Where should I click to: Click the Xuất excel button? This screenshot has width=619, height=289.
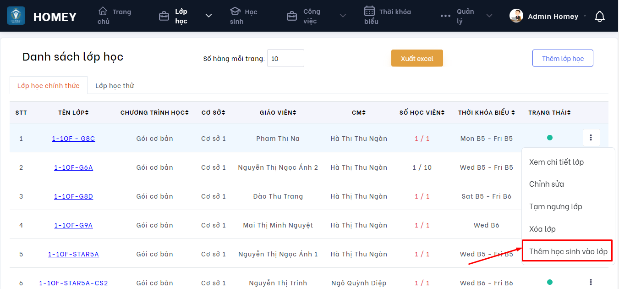pyautogui.click(x=417, y=58)
